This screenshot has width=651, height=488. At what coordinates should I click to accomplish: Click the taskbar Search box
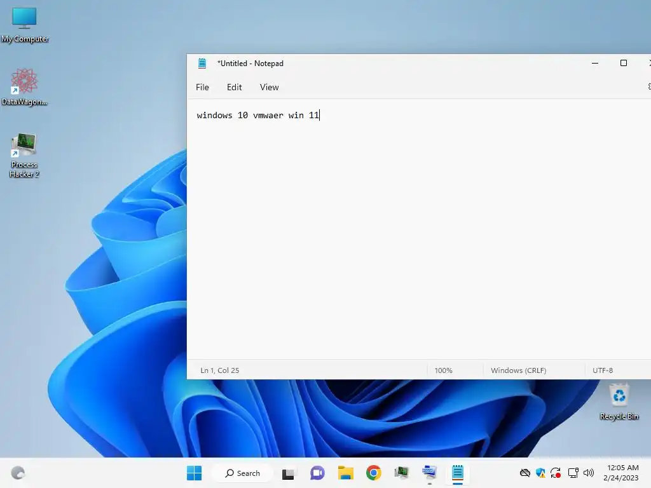[242, 473]
